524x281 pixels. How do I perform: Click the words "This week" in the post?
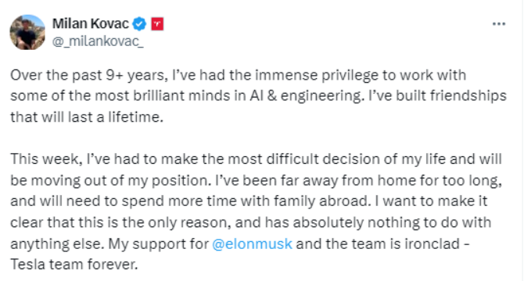pos(46,159)
